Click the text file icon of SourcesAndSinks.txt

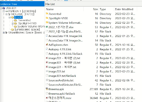tap(47, 80)
